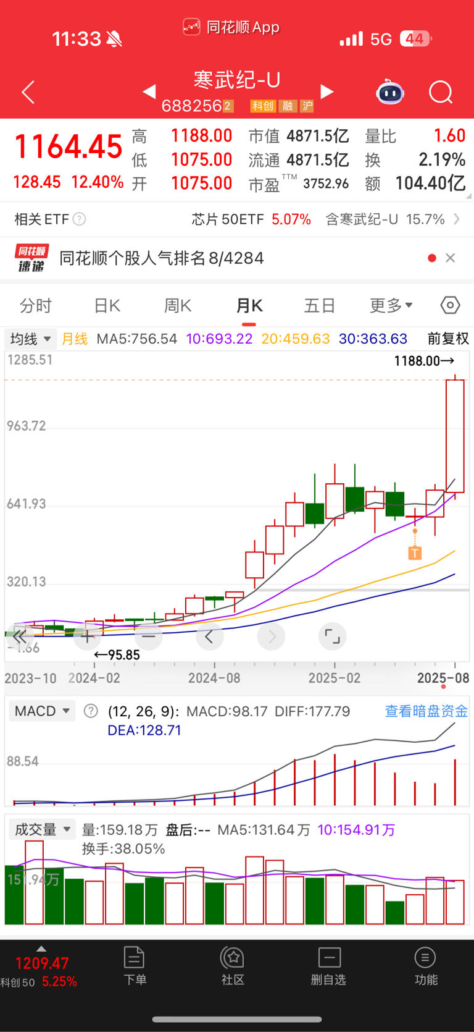Viewport: 474px width, 1032px height.
Task: Open 社区 community icon
Action: coord(233,965)
